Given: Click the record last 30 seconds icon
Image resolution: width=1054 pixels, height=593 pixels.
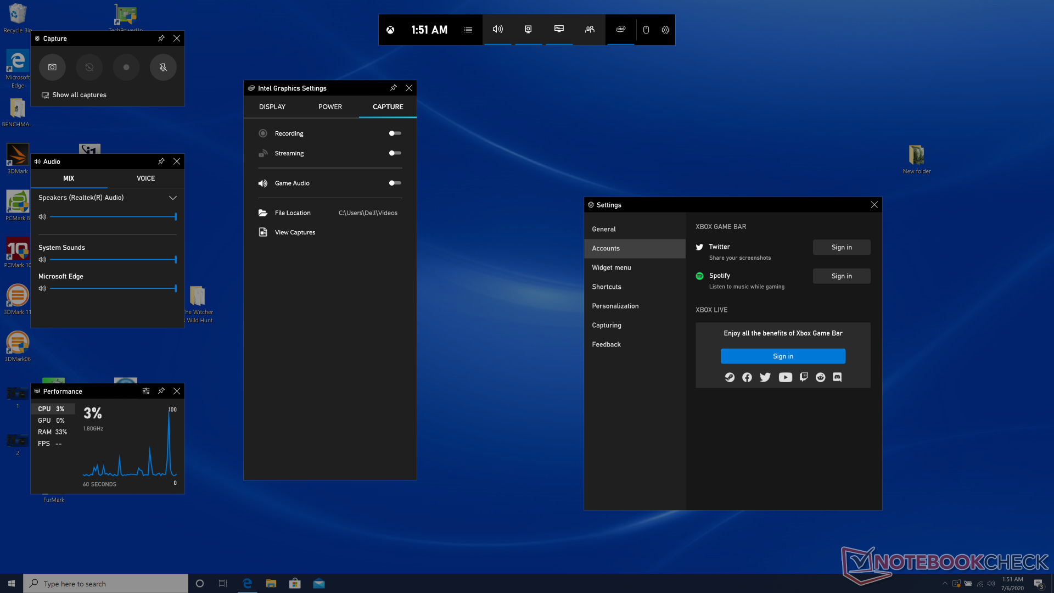Looking at the screenshot, I should coord(89,68).
